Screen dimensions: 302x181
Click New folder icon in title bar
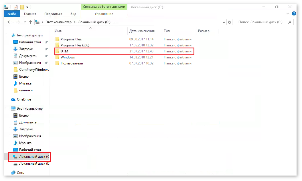[22, 7]
